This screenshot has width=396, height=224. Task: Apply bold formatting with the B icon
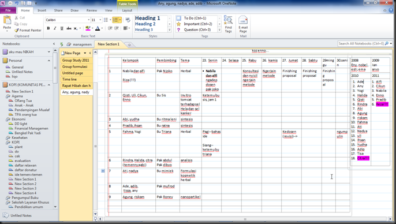[x=48, y=28]
